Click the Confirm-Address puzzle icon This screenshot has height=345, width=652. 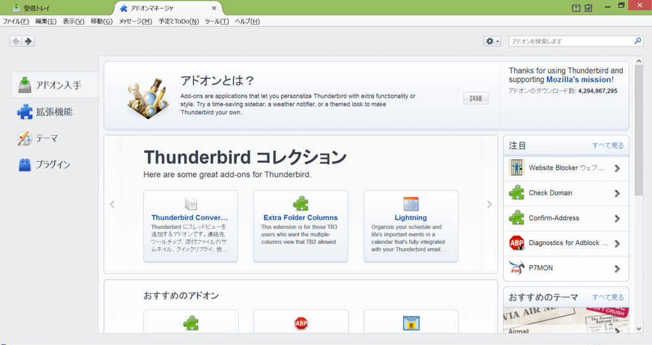516,218
